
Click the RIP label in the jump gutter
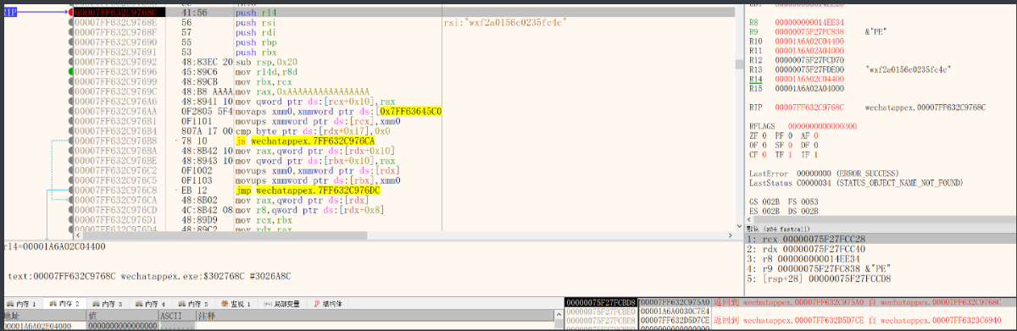click(x=11, y=13)
